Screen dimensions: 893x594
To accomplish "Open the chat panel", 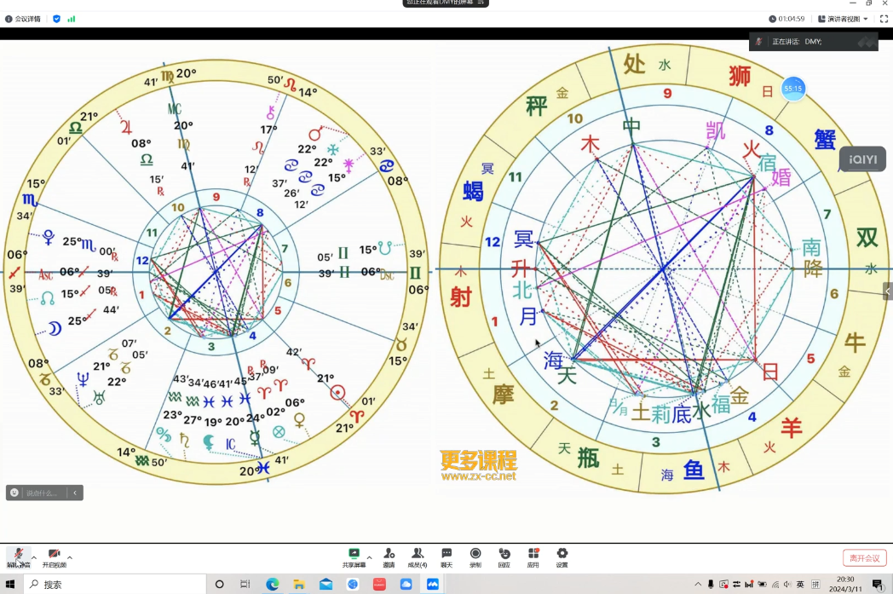I will [446, 557].
